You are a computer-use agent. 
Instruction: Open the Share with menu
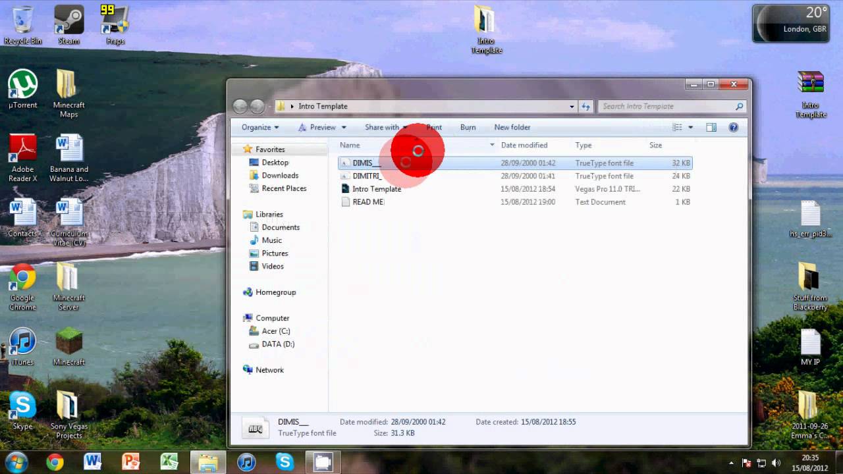point(386,127)
